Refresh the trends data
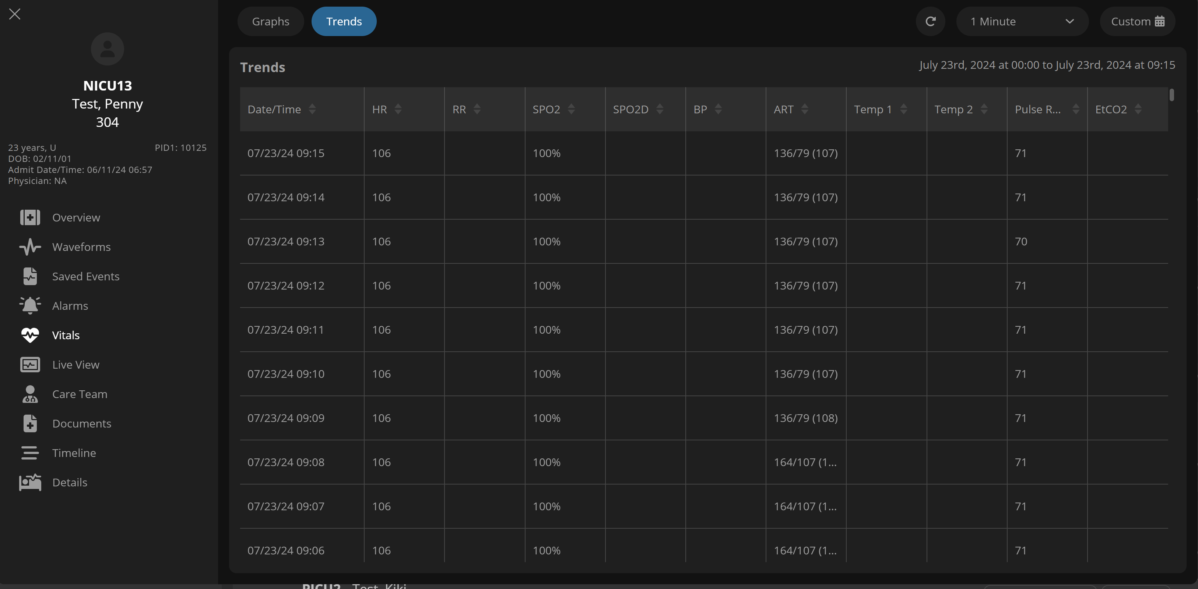Screen dimensions: 1198x589 point(930,21)
